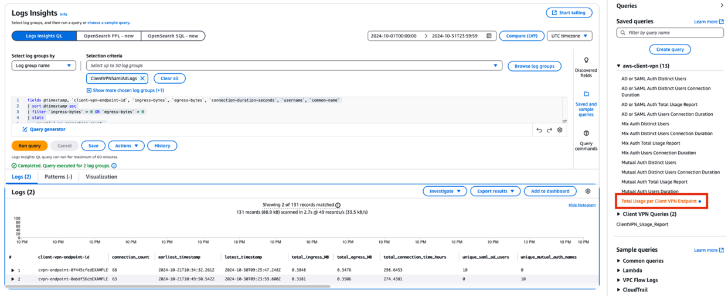Click the Filter by query name field
The width and height of the screenshot is (728, 298).
pos(673,33)
